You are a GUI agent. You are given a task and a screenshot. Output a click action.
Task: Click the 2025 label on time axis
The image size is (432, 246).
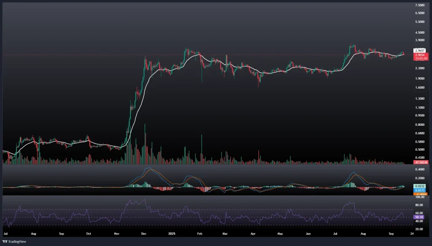(172, 233)
